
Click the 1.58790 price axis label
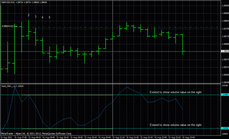[x=225, y=29]
